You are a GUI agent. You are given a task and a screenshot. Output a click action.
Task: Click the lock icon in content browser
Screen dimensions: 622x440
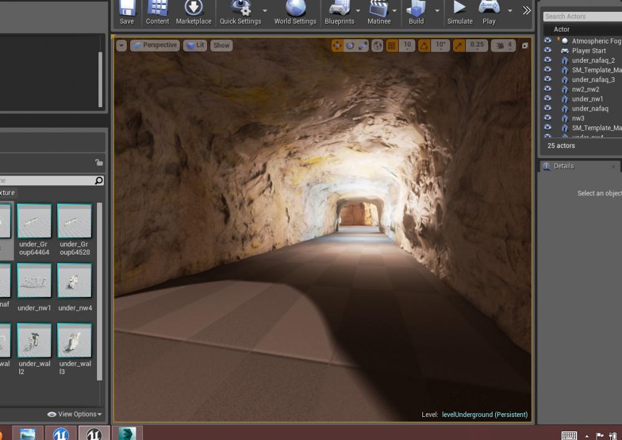tap(98, 162)
